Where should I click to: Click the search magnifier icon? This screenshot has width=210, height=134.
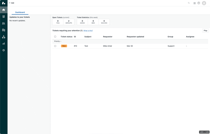189,3
